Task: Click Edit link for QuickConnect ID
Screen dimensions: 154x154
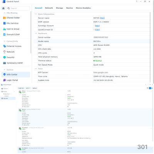Action: pos(97,30)
